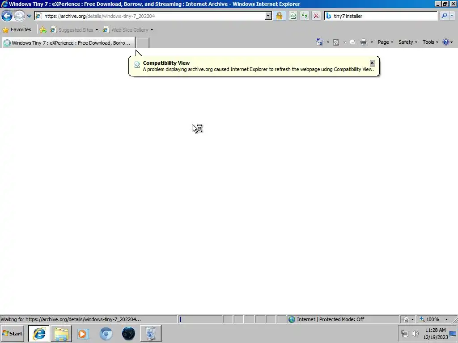Click the Show Desktop button in tray
The height and width of the screenshot is (343, 458).
pyautogui.click(x=453, y=334)
